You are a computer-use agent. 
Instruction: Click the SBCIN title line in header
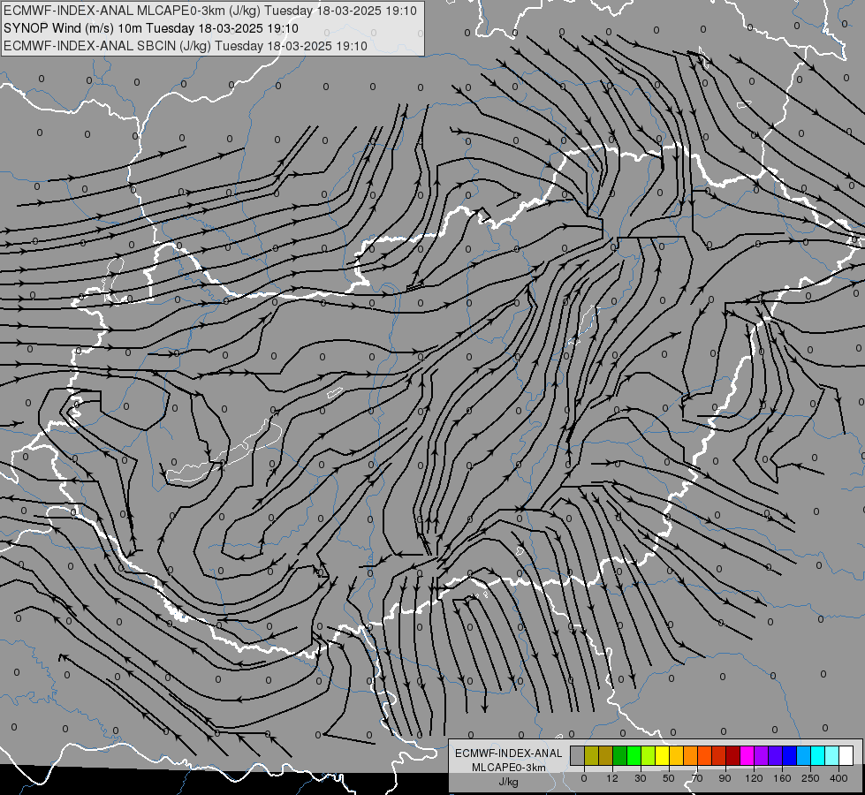[186, 46]
